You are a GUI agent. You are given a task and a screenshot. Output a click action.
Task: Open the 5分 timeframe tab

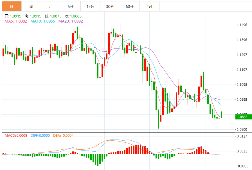[x=71, y=6]
